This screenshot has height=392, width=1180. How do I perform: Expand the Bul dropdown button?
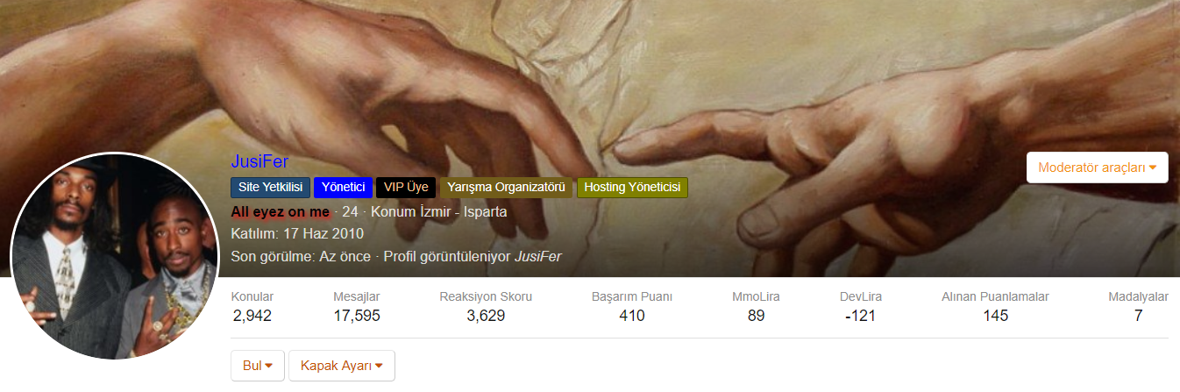(258, 366)
